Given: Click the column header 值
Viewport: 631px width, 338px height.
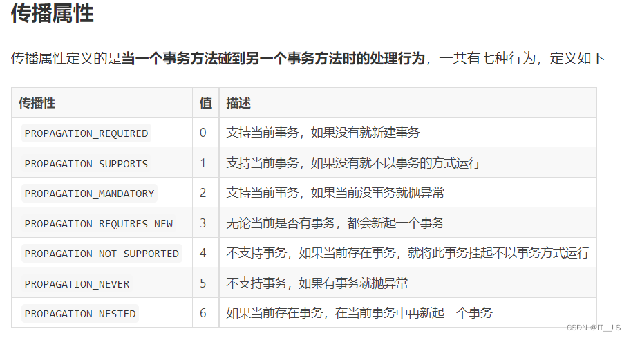Looking at the screenshot, I should [x=206, y=103].
